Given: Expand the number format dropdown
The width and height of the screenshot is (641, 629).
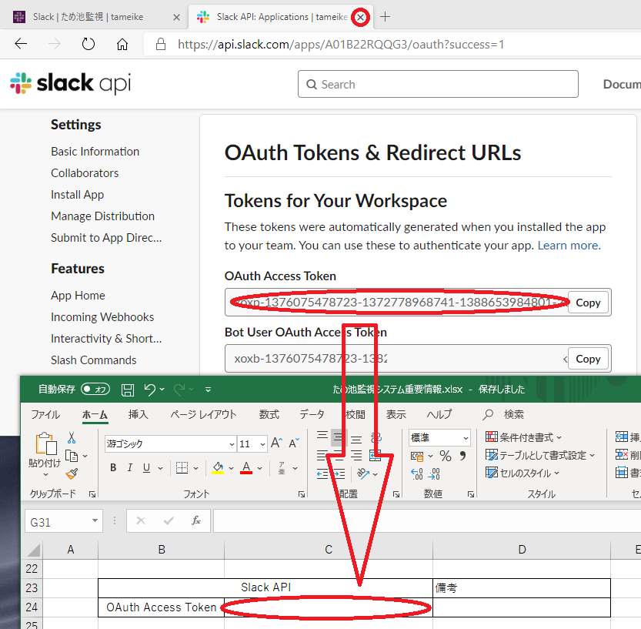Looking at the screenshot, I should pos(466,438).
